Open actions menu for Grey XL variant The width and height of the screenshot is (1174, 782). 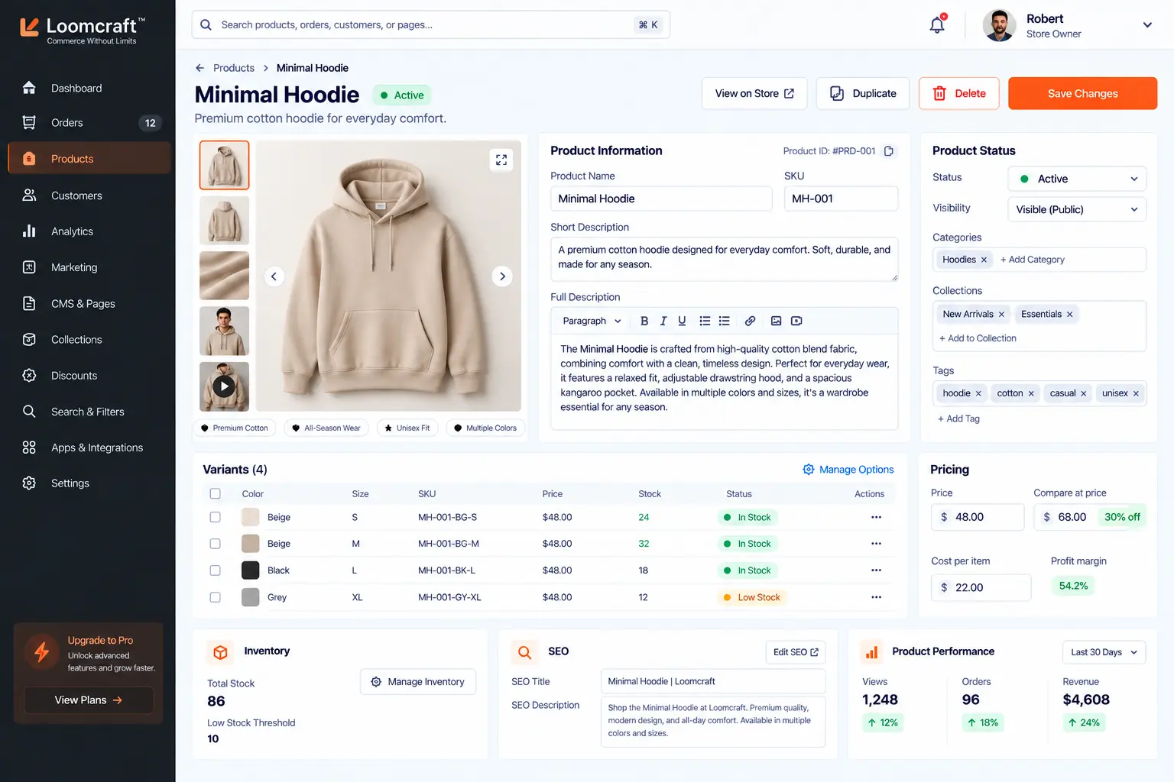(x=876, y=597)
